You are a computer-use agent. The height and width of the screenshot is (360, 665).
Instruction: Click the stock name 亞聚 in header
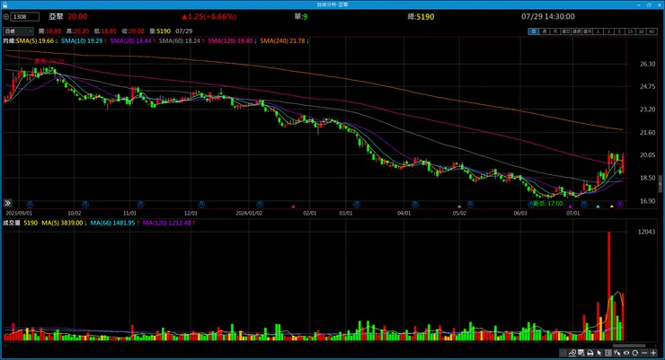tap(56, 16)
